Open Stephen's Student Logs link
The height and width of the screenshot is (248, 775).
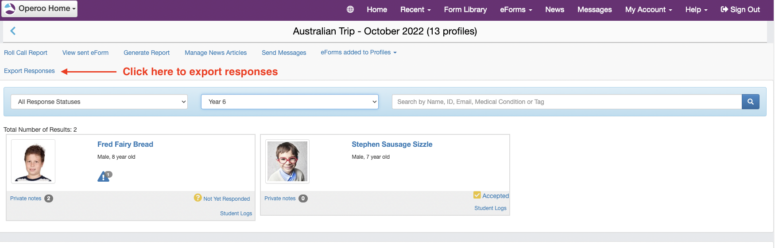pos(490,208)
